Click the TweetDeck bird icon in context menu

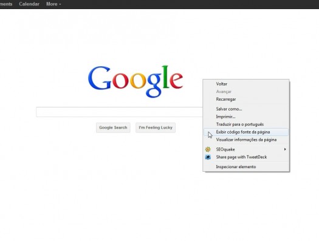tap(208, 157)
